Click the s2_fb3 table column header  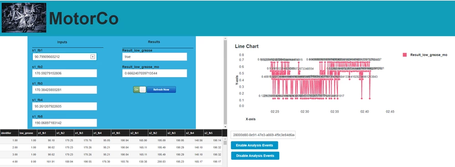176,133
